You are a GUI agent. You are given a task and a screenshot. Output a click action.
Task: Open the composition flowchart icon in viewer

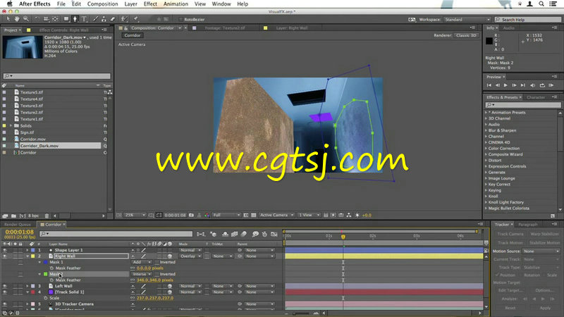pyautogui.click(x=349, y=216)
